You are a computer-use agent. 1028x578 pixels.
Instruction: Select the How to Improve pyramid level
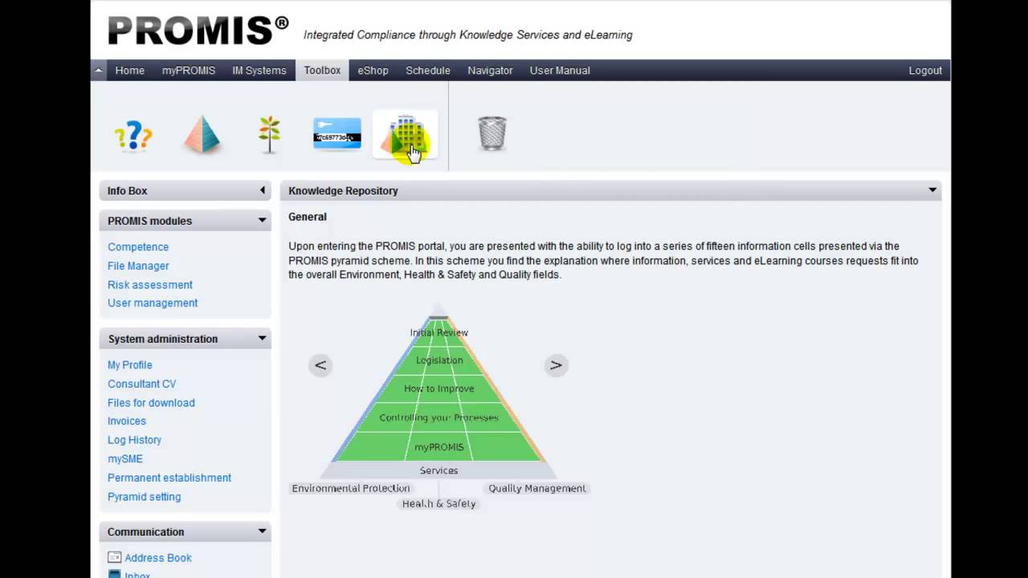(439, 389)
